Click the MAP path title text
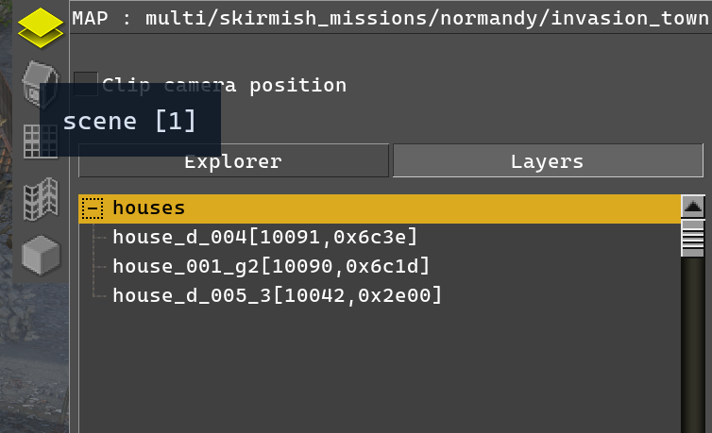 pos(391,19)
